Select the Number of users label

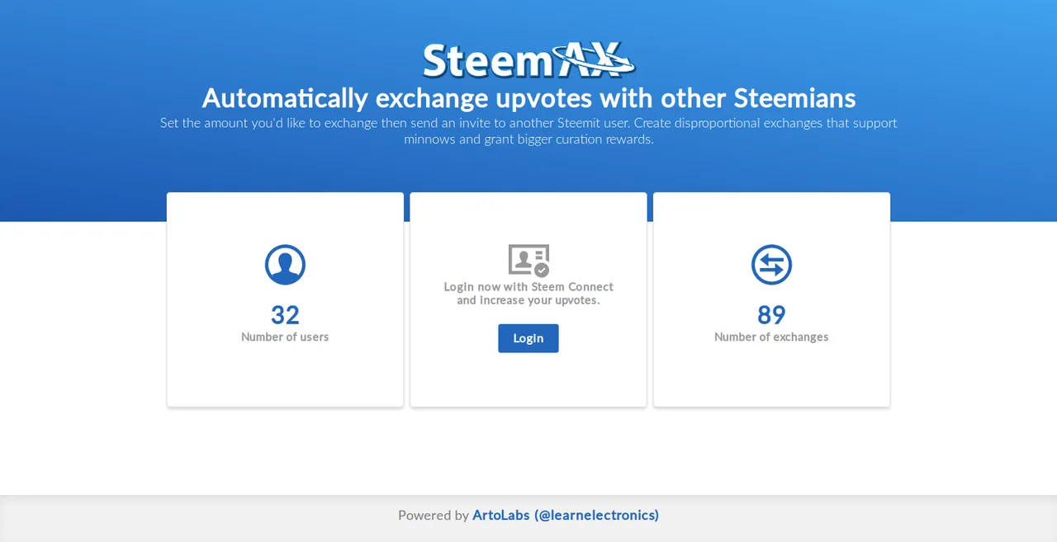click(285, 337)
